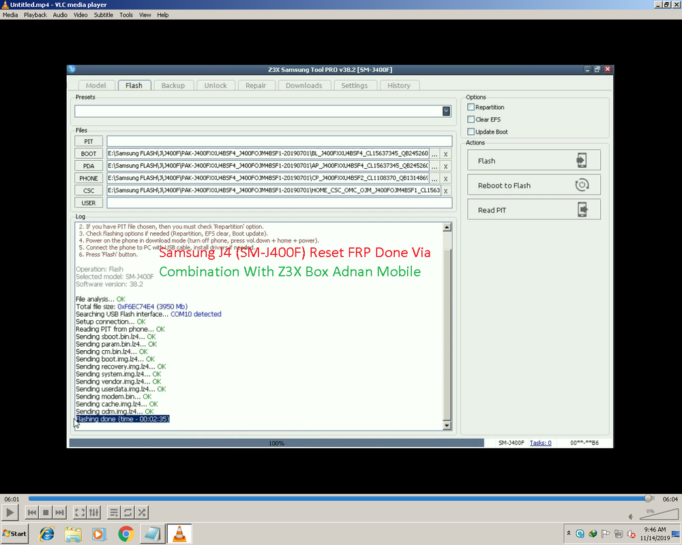
Task: Browse for BOOT file via ellipsis
Action: (x=434, y=154)
